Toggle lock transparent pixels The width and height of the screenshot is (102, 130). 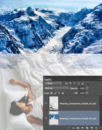pyautogui.click(x=51, y=93)
